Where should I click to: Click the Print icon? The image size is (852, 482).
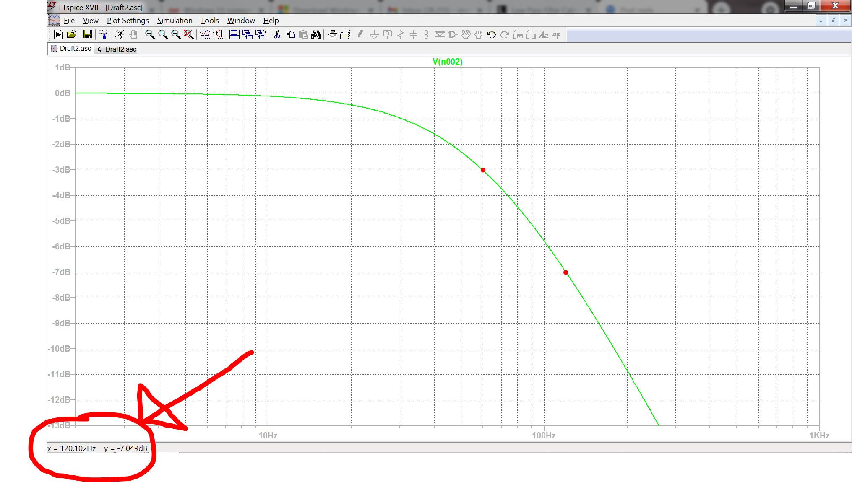click(x=332, y=35)
